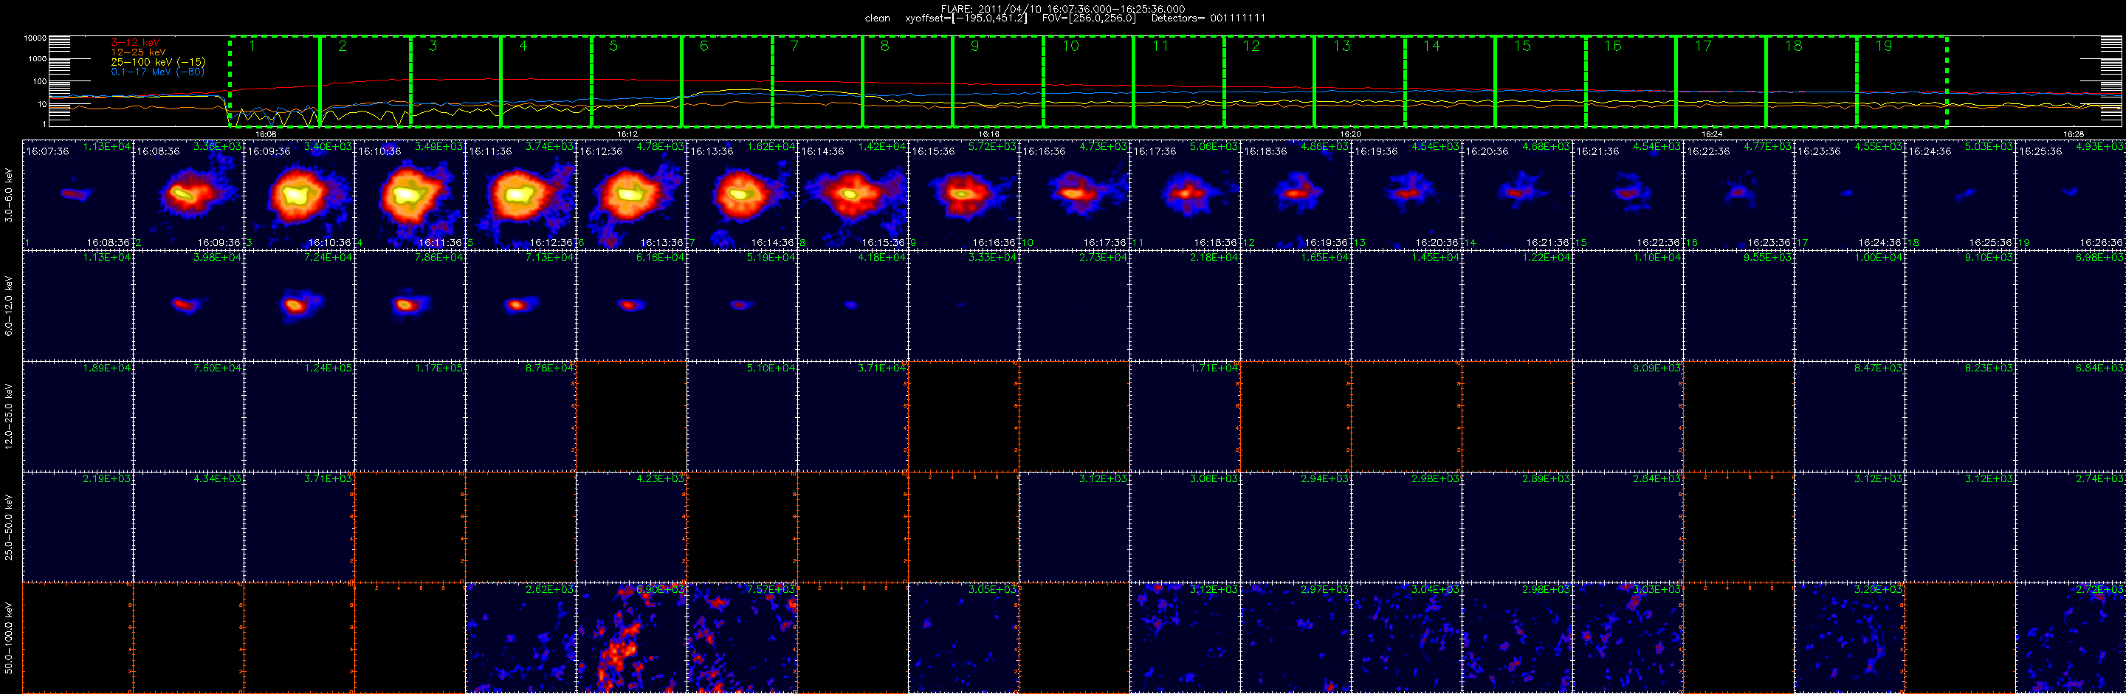Viewport: 2126px width, 694px height.
Task: Click the '12.0-25.0 keV' row label
Action: point(9,416)
